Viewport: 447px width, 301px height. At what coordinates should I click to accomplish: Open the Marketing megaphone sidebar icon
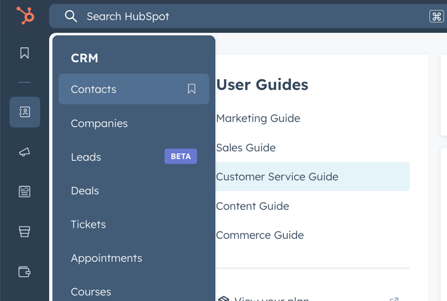pos(25,152)
